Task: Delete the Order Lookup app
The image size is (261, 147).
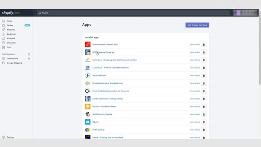Action: [x=203, y=130]
